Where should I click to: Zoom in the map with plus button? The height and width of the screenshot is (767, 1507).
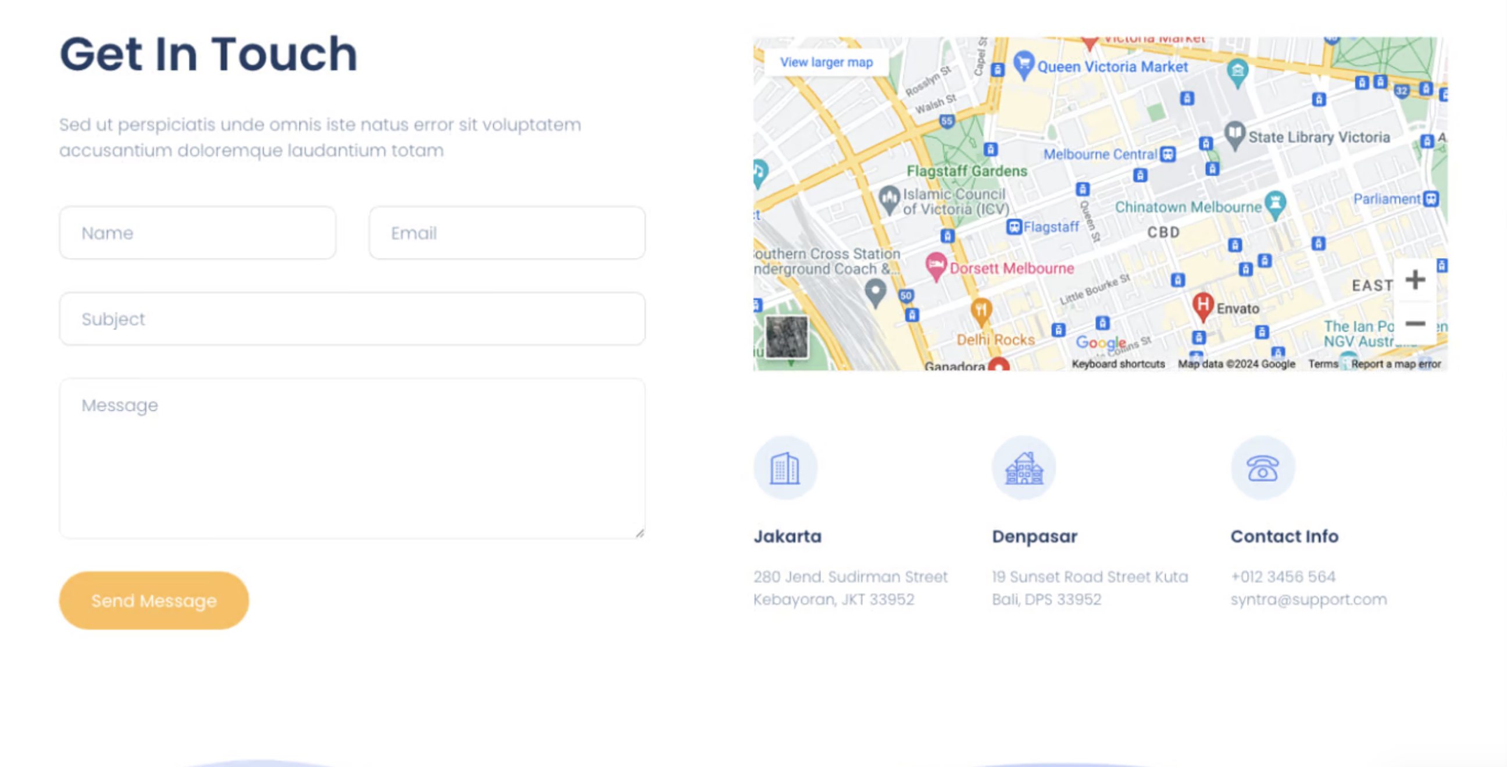[x=1415, y=280]
